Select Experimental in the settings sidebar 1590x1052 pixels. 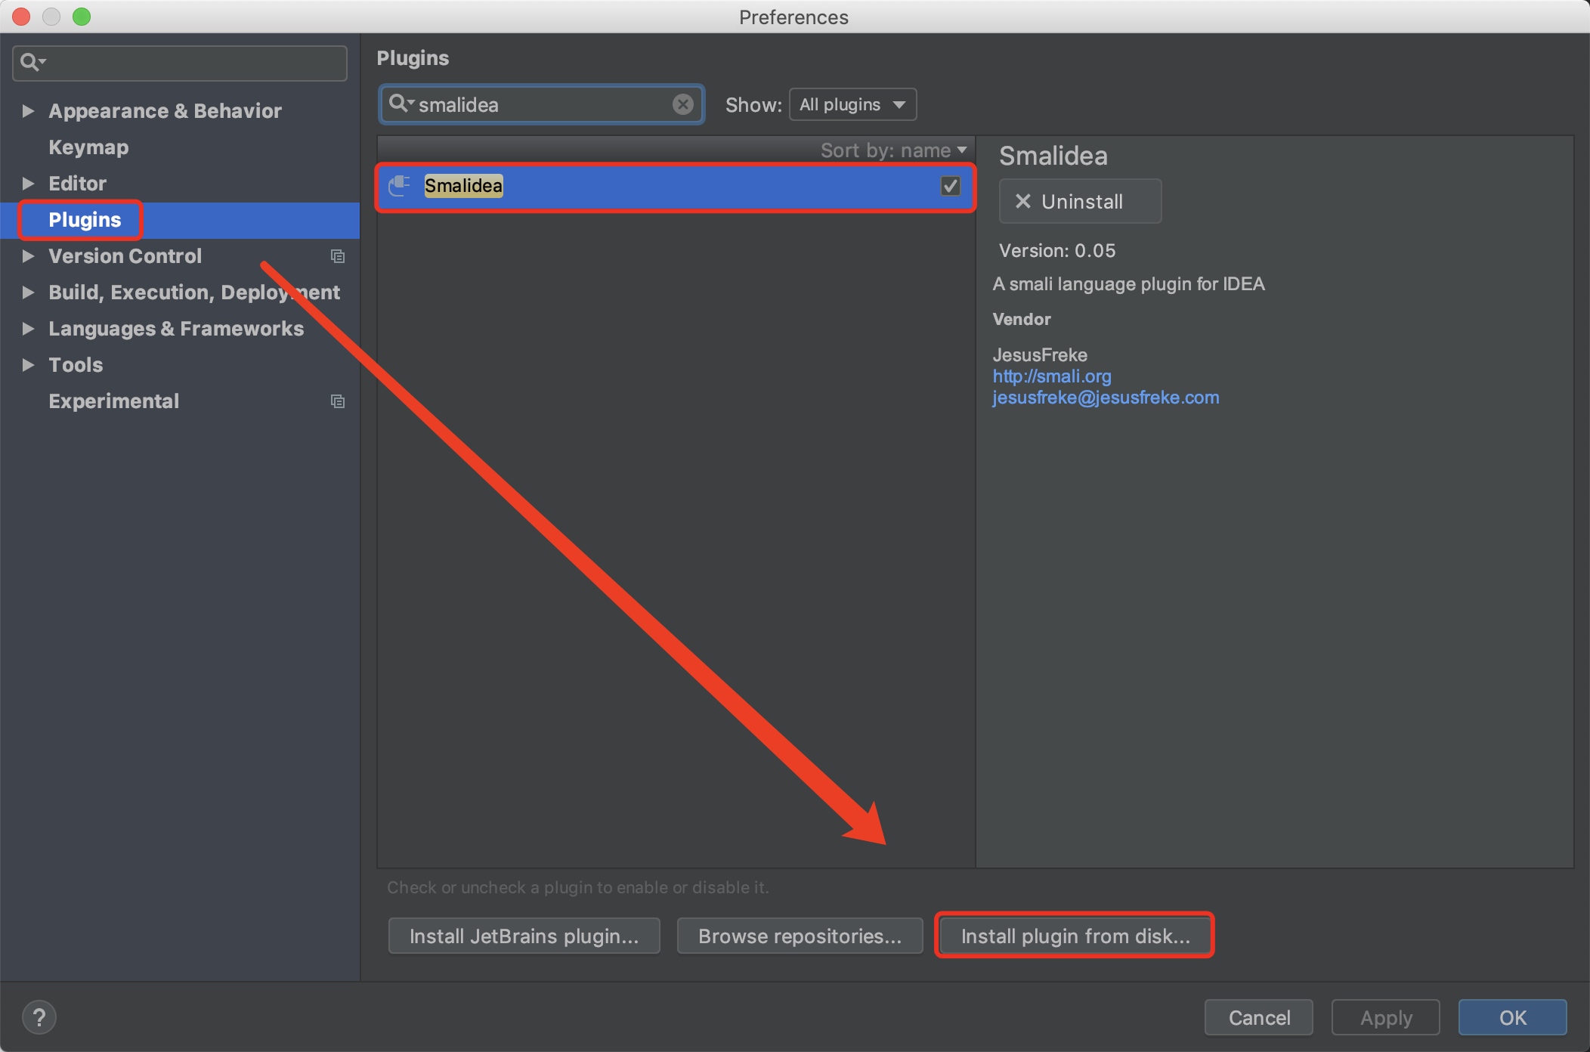[x=114, y=401]
